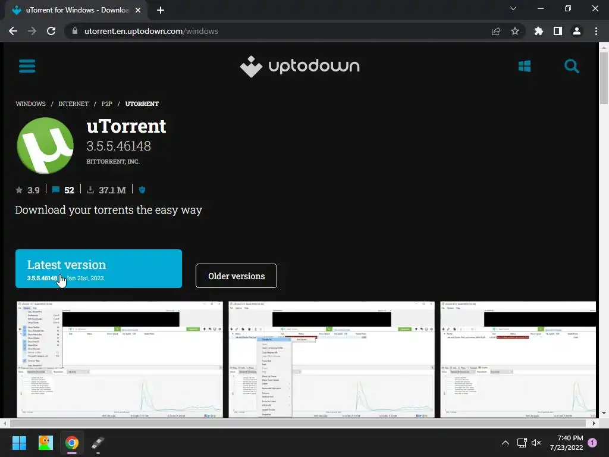
Task: Open the clock and date
Action: click(566, 443)
